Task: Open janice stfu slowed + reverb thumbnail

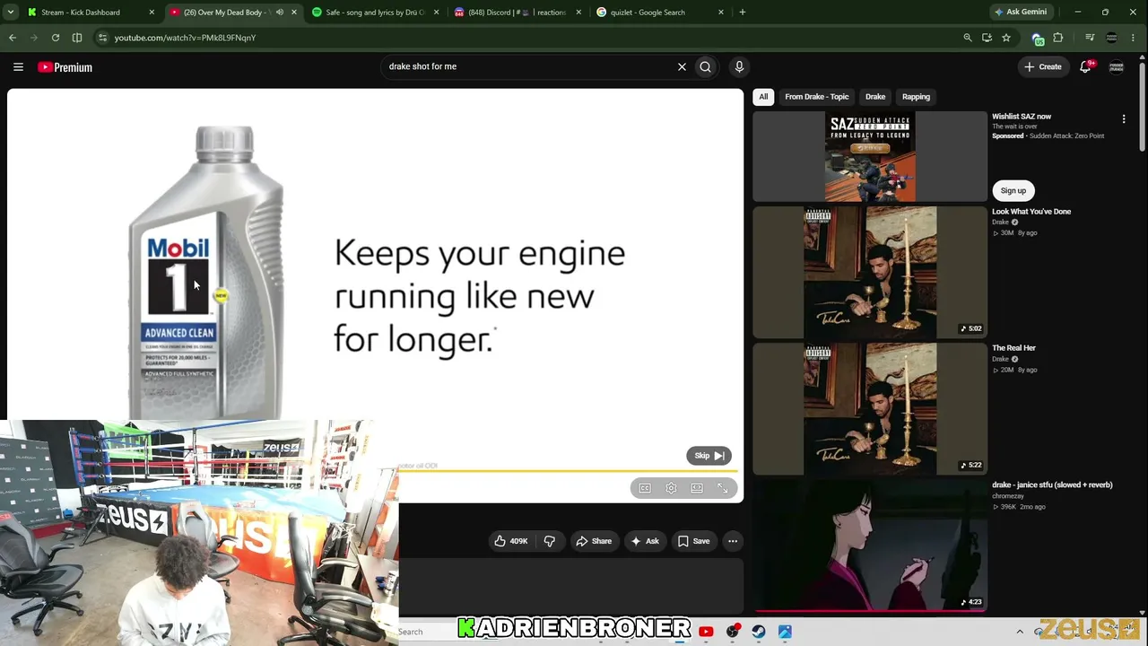Action: 870,546
